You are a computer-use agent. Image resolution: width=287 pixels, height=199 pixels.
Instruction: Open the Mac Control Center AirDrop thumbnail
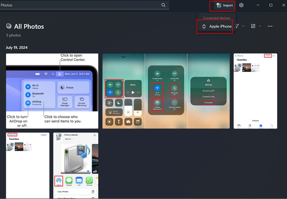click(52, 91)
